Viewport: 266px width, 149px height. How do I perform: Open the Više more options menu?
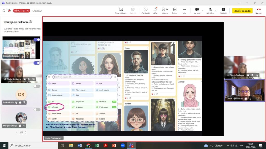184,10
